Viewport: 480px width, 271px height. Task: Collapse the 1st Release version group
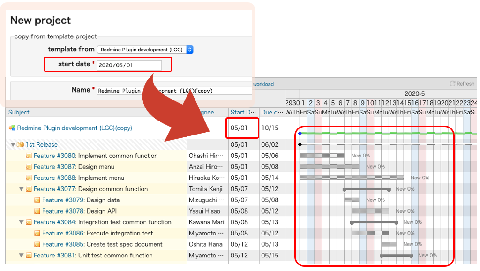(13, 144)
